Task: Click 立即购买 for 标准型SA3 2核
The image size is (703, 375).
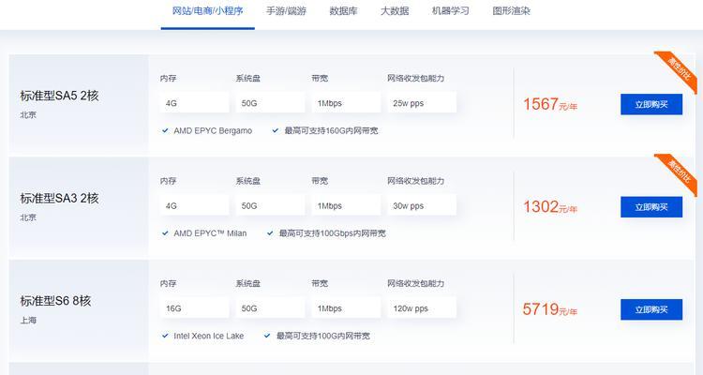Action: (651, 207)
